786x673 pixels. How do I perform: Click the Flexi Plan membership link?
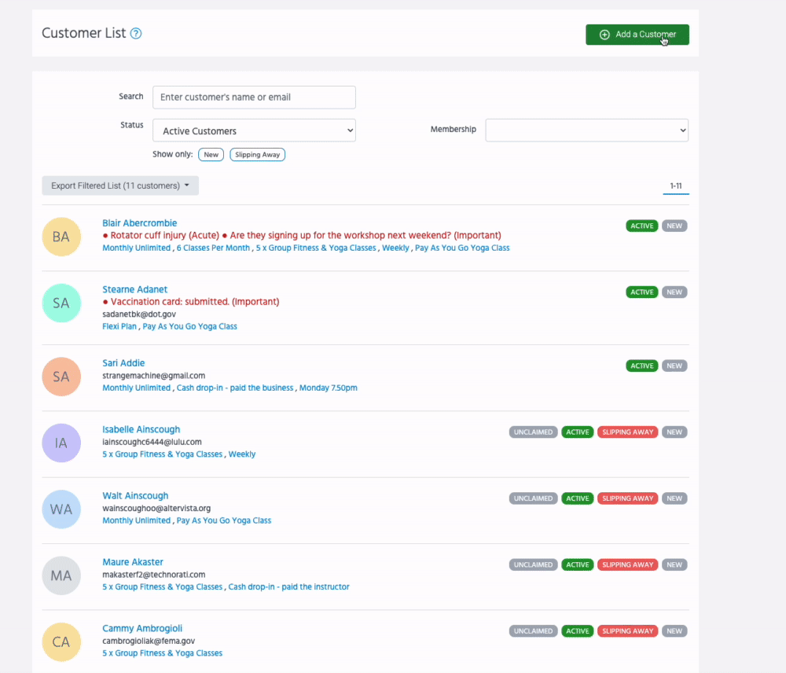click(119, 326)
